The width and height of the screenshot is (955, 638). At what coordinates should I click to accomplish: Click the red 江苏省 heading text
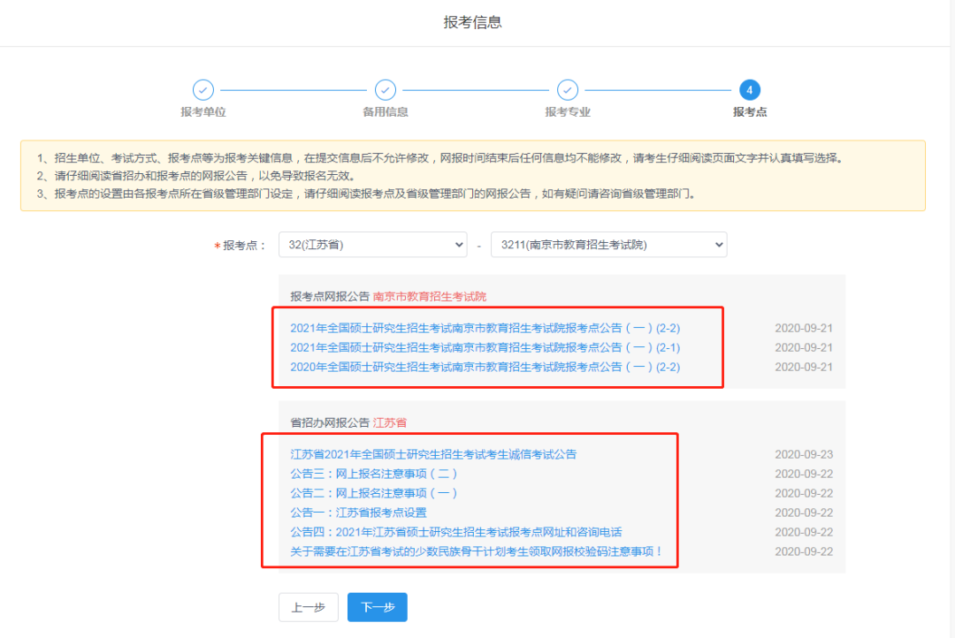(390, 422)
